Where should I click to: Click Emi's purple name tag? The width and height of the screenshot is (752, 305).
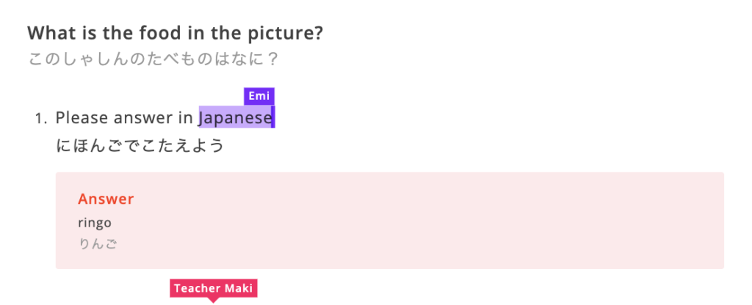(x=259, y=96)
